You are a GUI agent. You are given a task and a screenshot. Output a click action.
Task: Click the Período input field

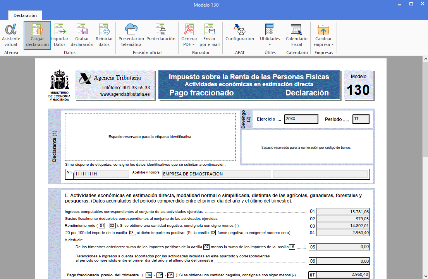coord(361,119)
